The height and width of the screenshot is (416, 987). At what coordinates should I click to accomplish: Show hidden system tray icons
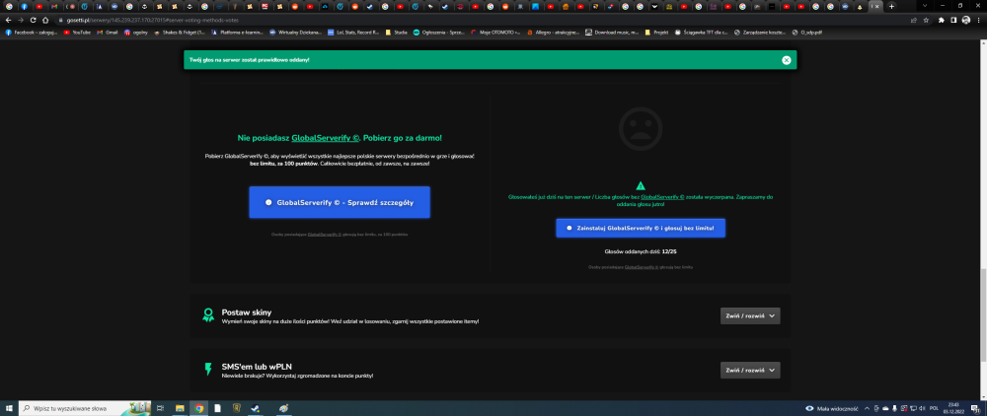[867, 408]
